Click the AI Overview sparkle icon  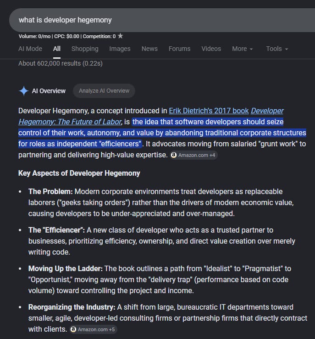(24, 91)
